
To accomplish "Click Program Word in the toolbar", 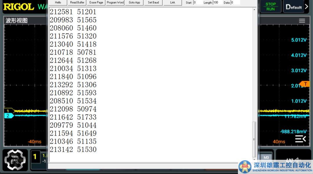I will pyautogui.click(x=115, y=3).
